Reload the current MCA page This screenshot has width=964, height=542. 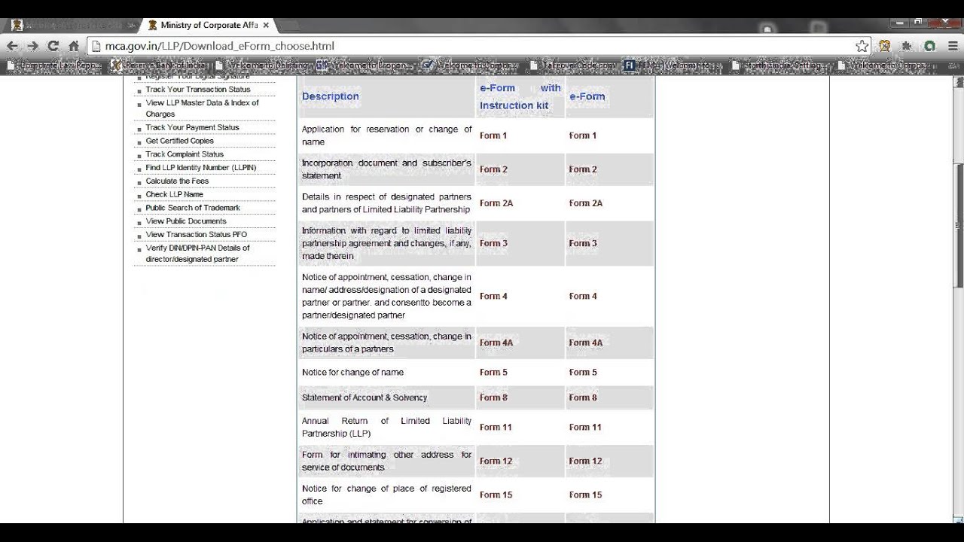click(53, 46)
